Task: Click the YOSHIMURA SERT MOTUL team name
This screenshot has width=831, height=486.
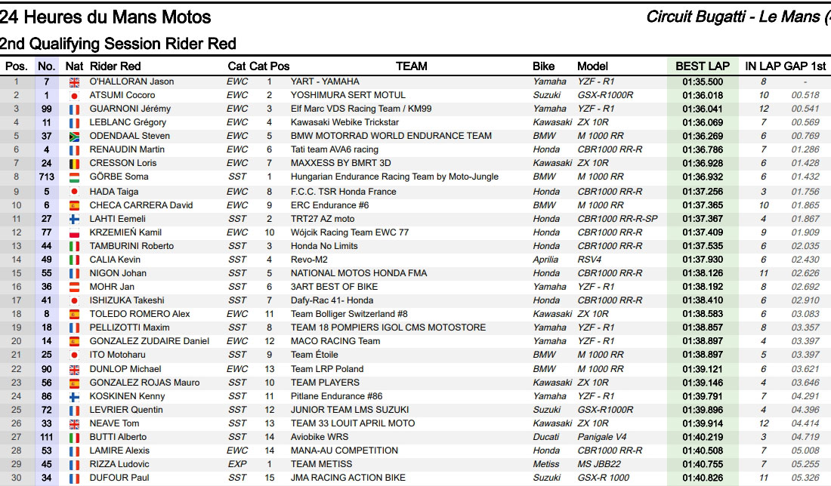Action: [x=348, y=95]
